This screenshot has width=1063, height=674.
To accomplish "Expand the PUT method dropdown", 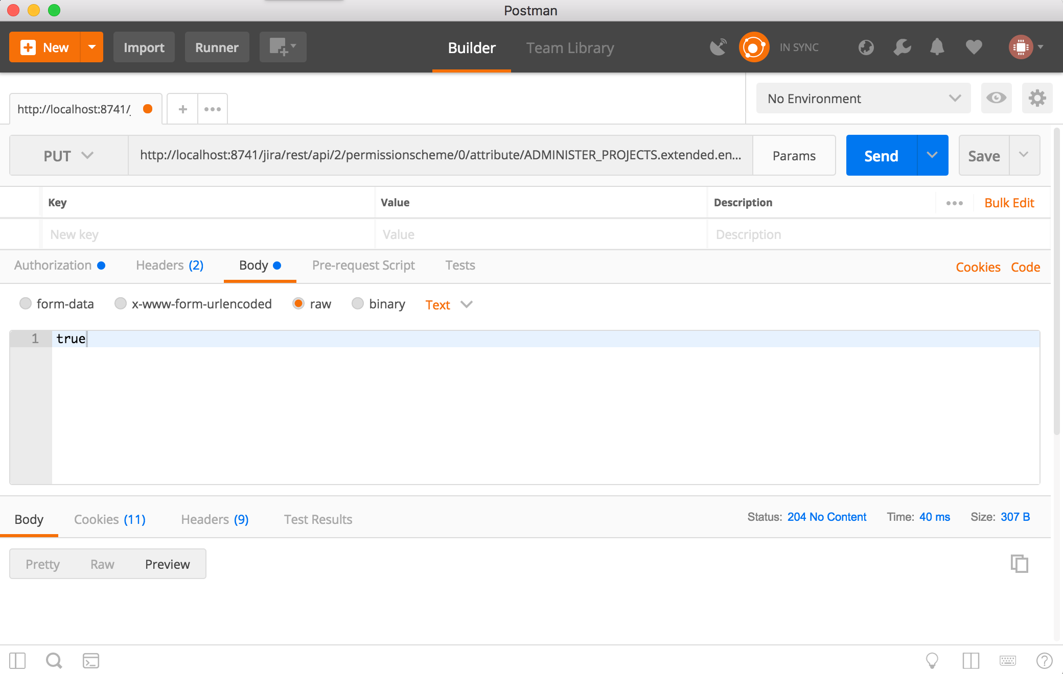I will [68, 156].
